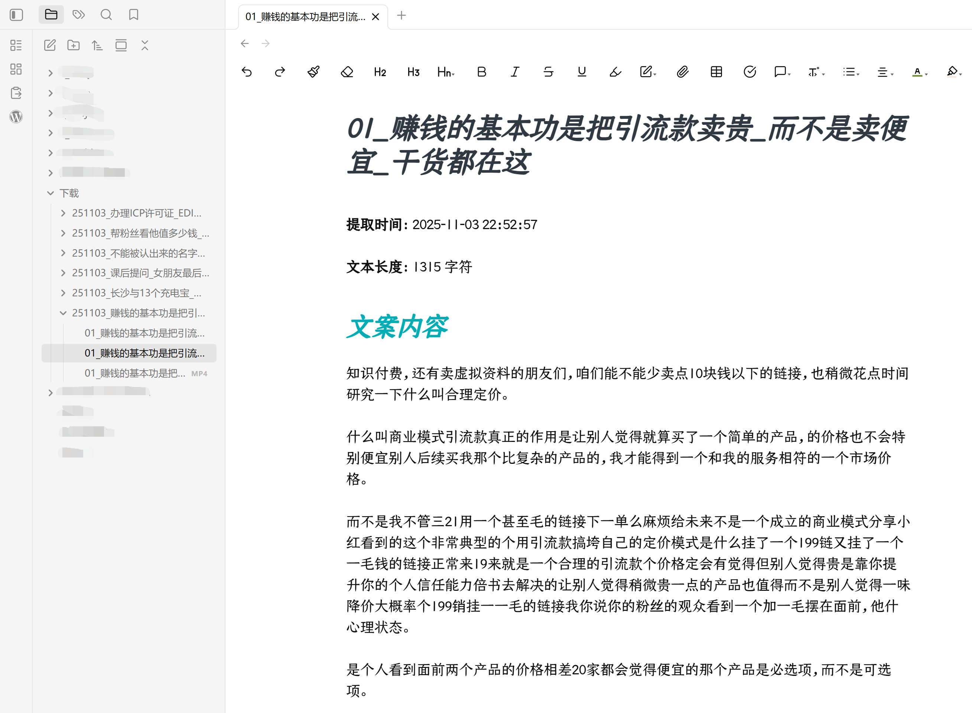
Task: Click the font color A swatch
Action: [917, 72]
